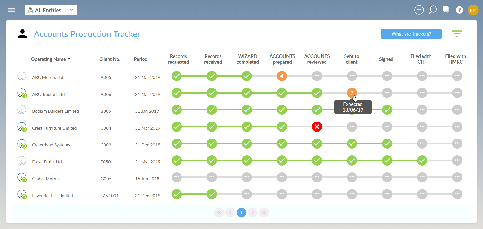
Task: Toggle ABC Motors WIZARD completed checkmark
Action: [247, 76]
